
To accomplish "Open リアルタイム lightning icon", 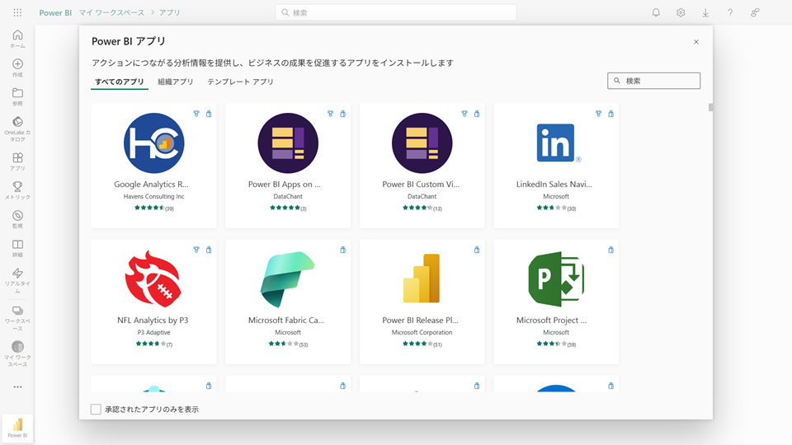I will coord(17,273).
